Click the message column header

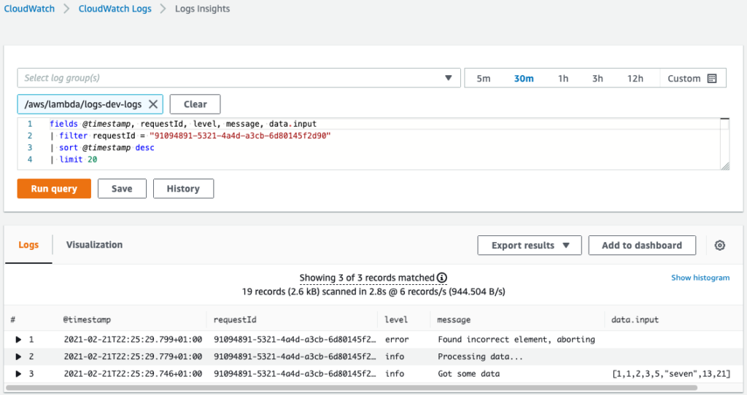(454, 320)
